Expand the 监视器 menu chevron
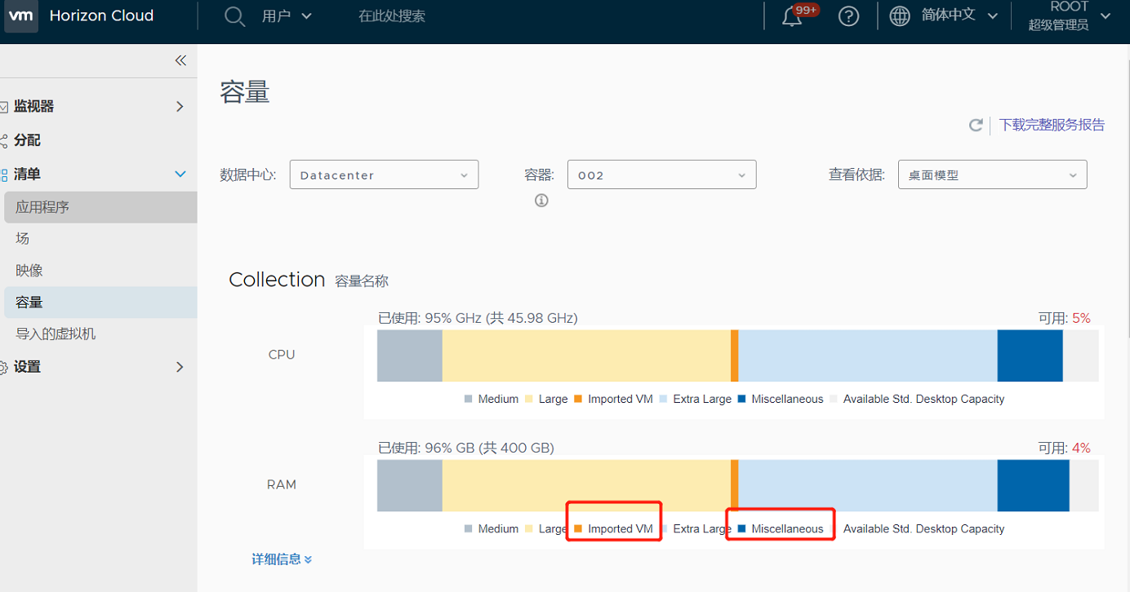 point(180,107)
